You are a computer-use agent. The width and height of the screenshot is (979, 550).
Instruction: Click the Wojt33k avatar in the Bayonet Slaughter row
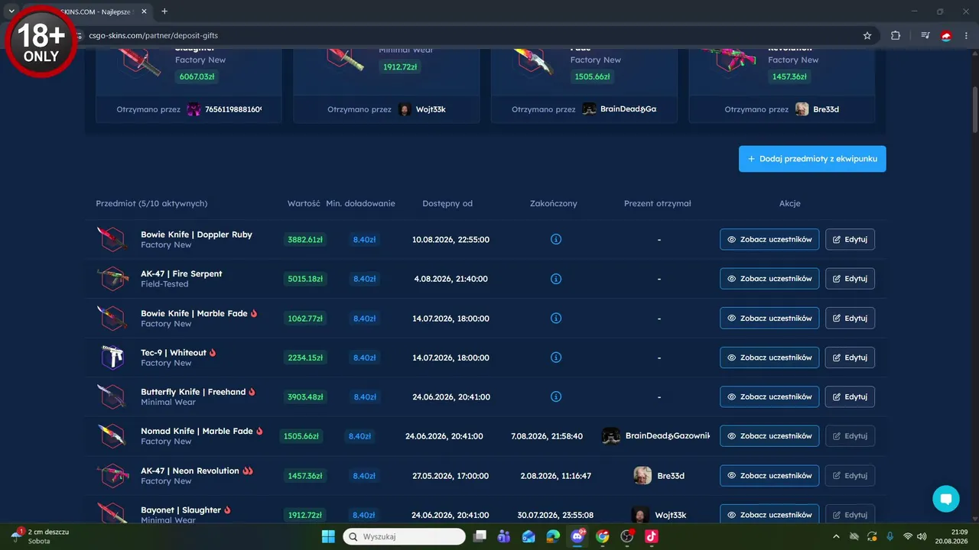[x=640, y=515]
